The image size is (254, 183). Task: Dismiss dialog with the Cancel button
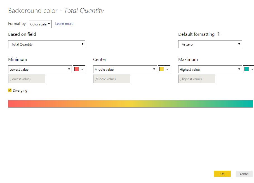point(244,174)
